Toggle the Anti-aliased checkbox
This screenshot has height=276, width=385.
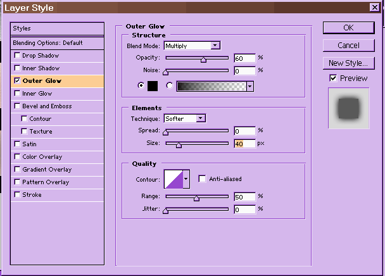203,179
